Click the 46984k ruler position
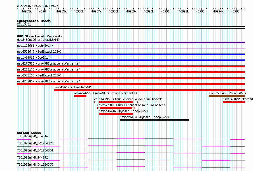Viewport: 253px width, 171px height. pyautogui.click(x=44, y=11)
